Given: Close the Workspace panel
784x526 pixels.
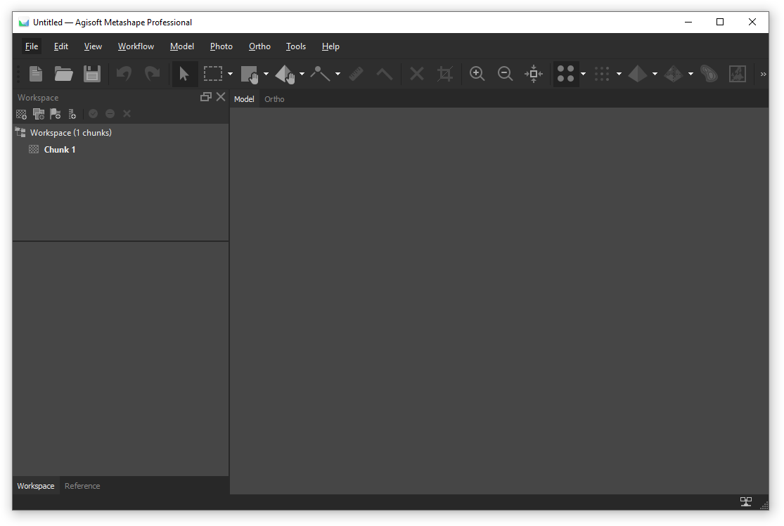Looking at the screenshot, I should point(221,97).
